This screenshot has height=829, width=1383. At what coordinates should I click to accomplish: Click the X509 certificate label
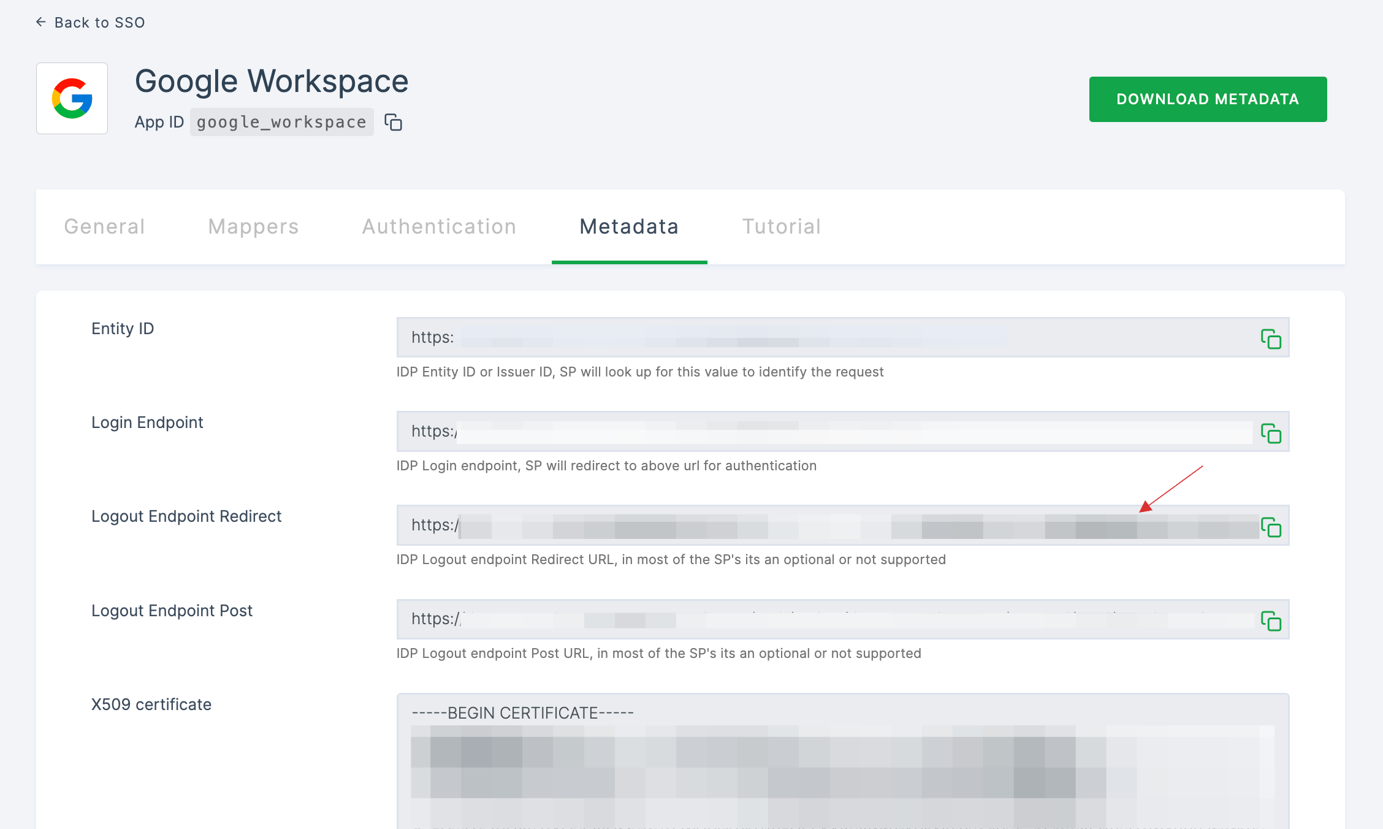coord(151,705)
